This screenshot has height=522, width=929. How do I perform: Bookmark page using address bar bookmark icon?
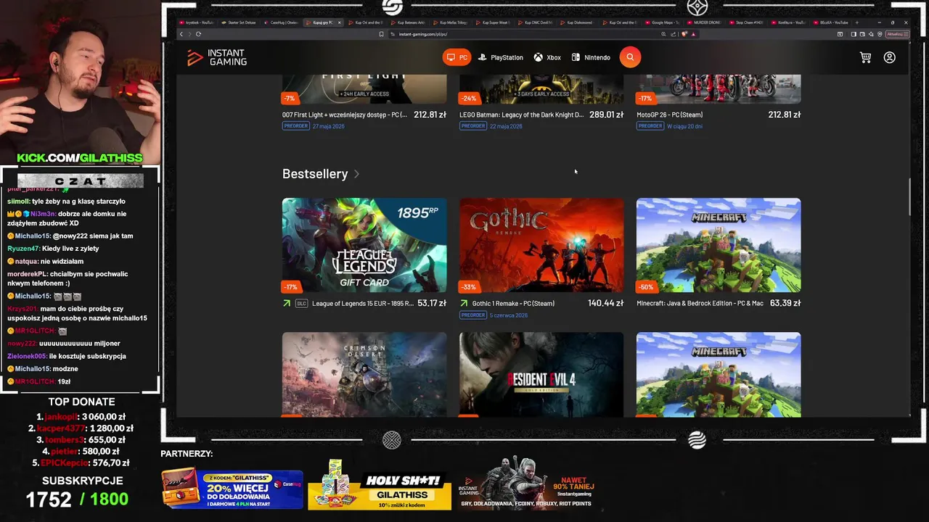point(381,34)
